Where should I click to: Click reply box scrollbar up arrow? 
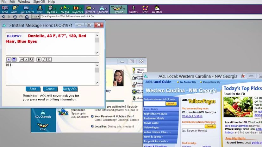pyautogui.click(x=97, y=65)
